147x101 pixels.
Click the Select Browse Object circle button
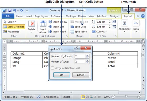tap(143, 85)
